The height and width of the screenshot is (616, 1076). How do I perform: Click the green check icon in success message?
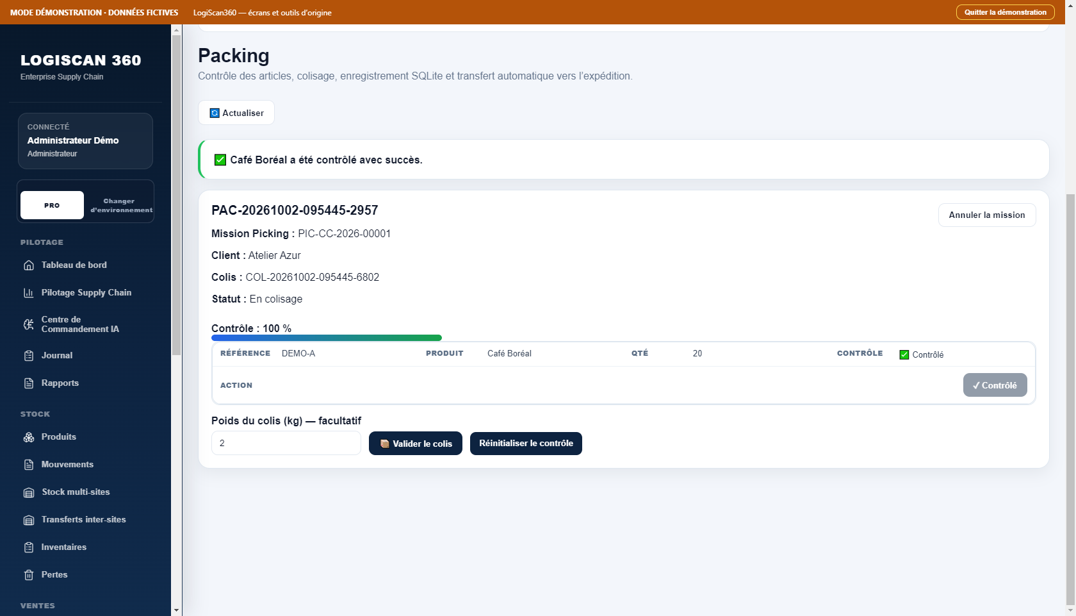click(x=220, y=160)
